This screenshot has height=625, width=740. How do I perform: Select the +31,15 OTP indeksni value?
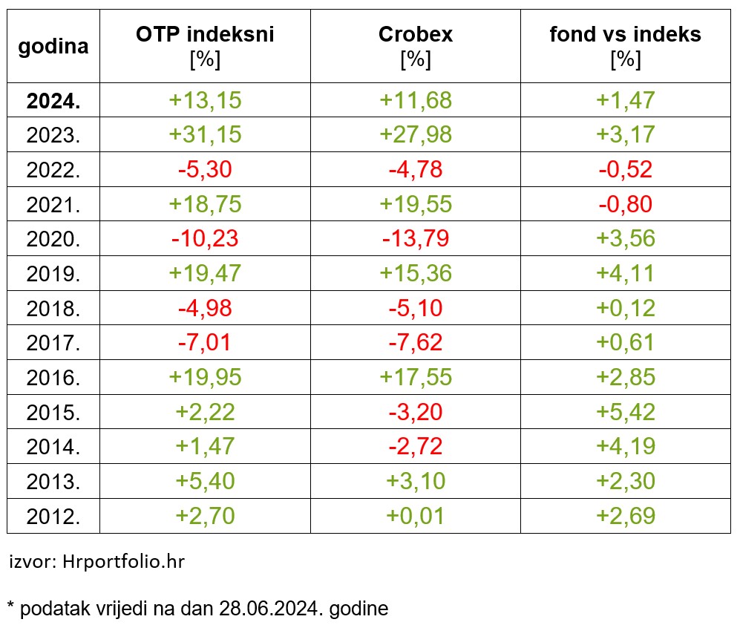coord(205,134)
